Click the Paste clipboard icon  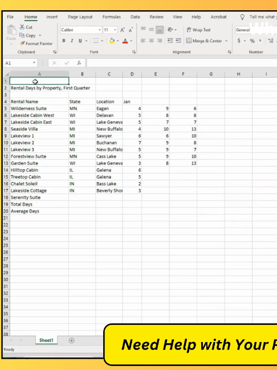11,31
